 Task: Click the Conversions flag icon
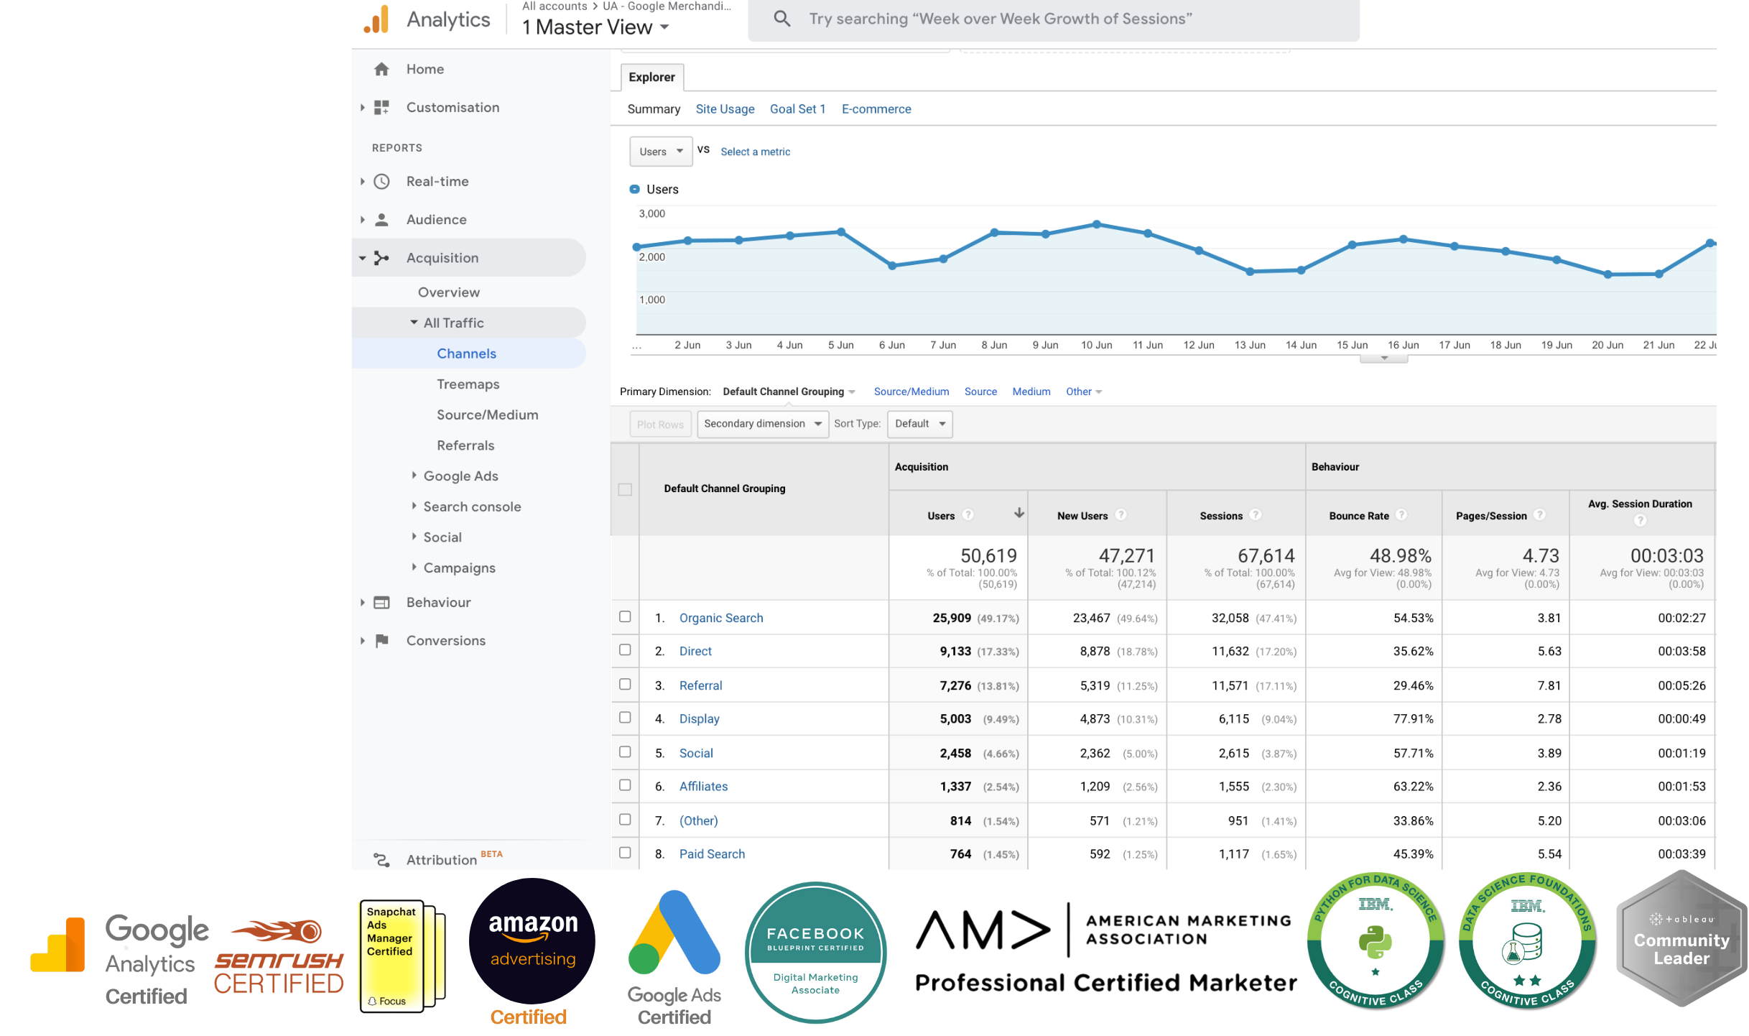(381, 641)
